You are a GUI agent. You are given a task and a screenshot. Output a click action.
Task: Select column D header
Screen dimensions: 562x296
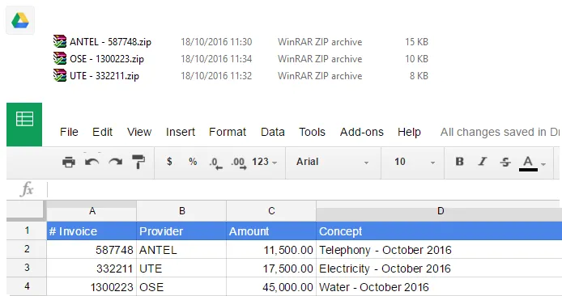coord(439,211)
